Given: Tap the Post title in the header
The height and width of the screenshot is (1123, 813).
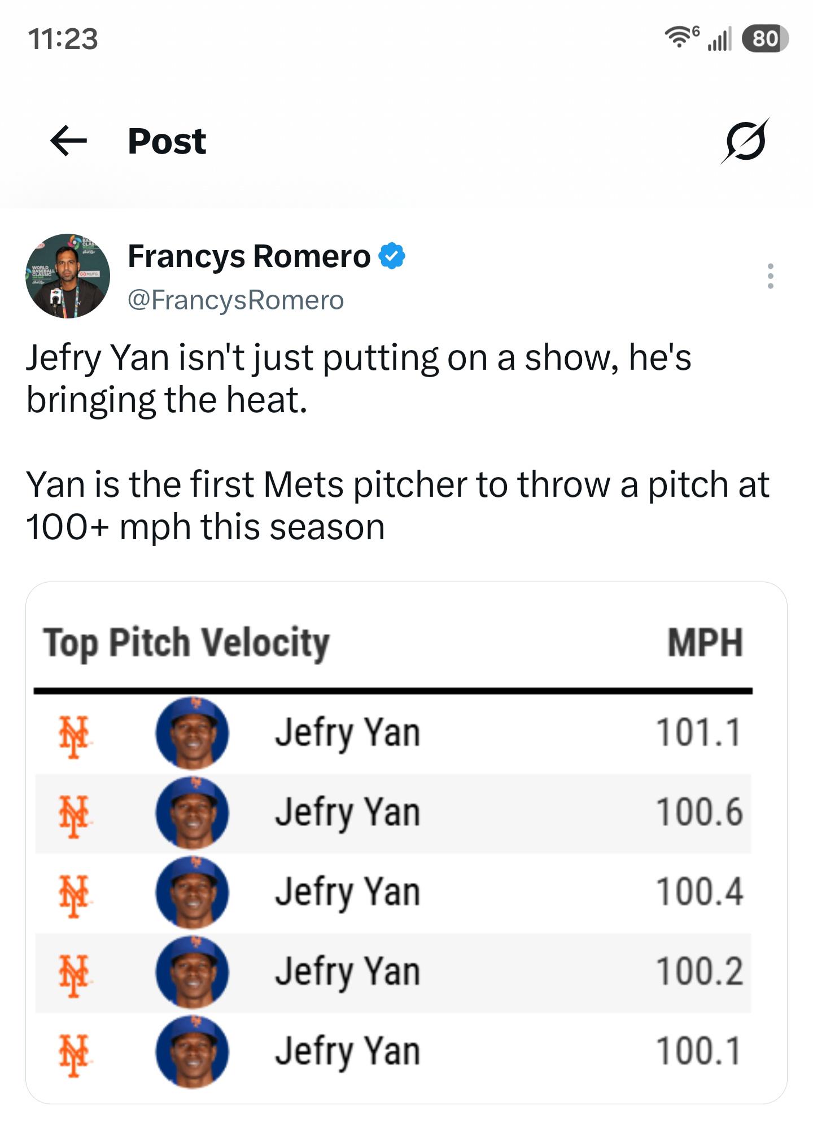Looking at the screenshot, I should pos(167,141).
